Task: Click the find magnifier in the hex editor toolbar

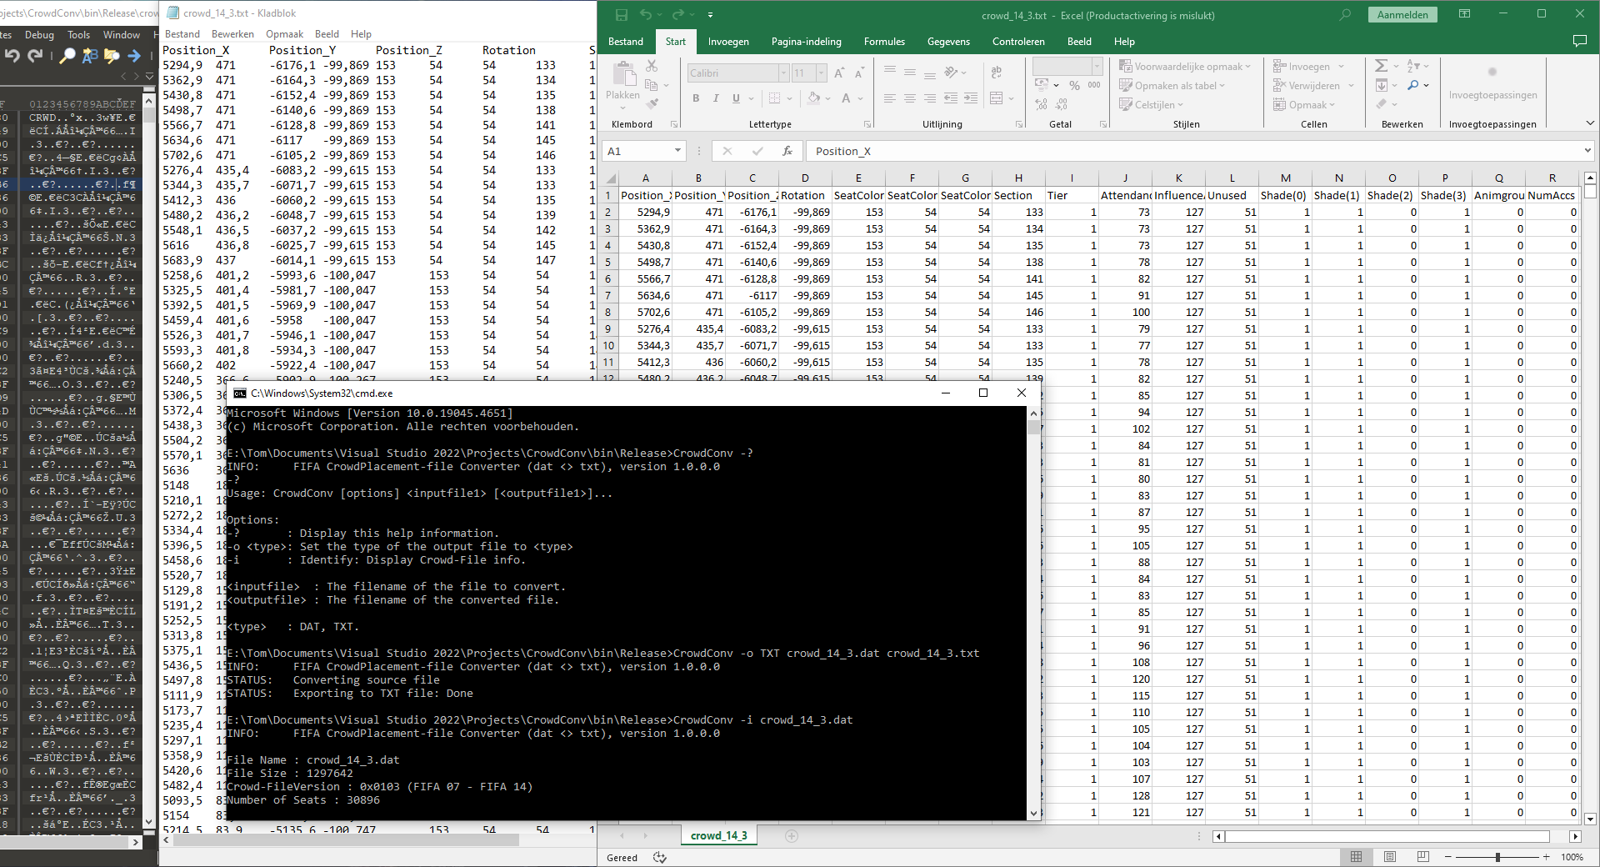Action: click(x=67, y=56)
